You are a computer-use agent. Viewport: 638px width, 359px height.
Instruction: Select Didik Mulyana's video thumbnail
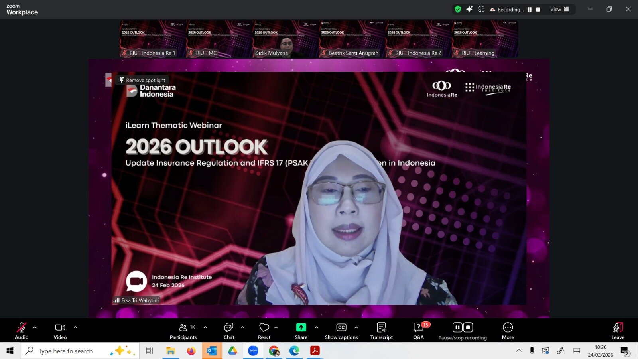click(286, 39)
